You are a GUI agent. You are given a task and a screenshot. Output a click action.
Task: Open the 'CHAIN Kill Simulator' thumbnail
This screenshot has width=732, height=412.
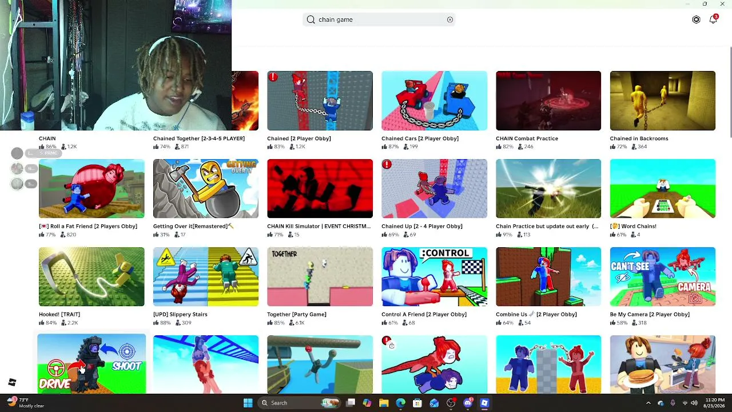click(x=320, y=189)
